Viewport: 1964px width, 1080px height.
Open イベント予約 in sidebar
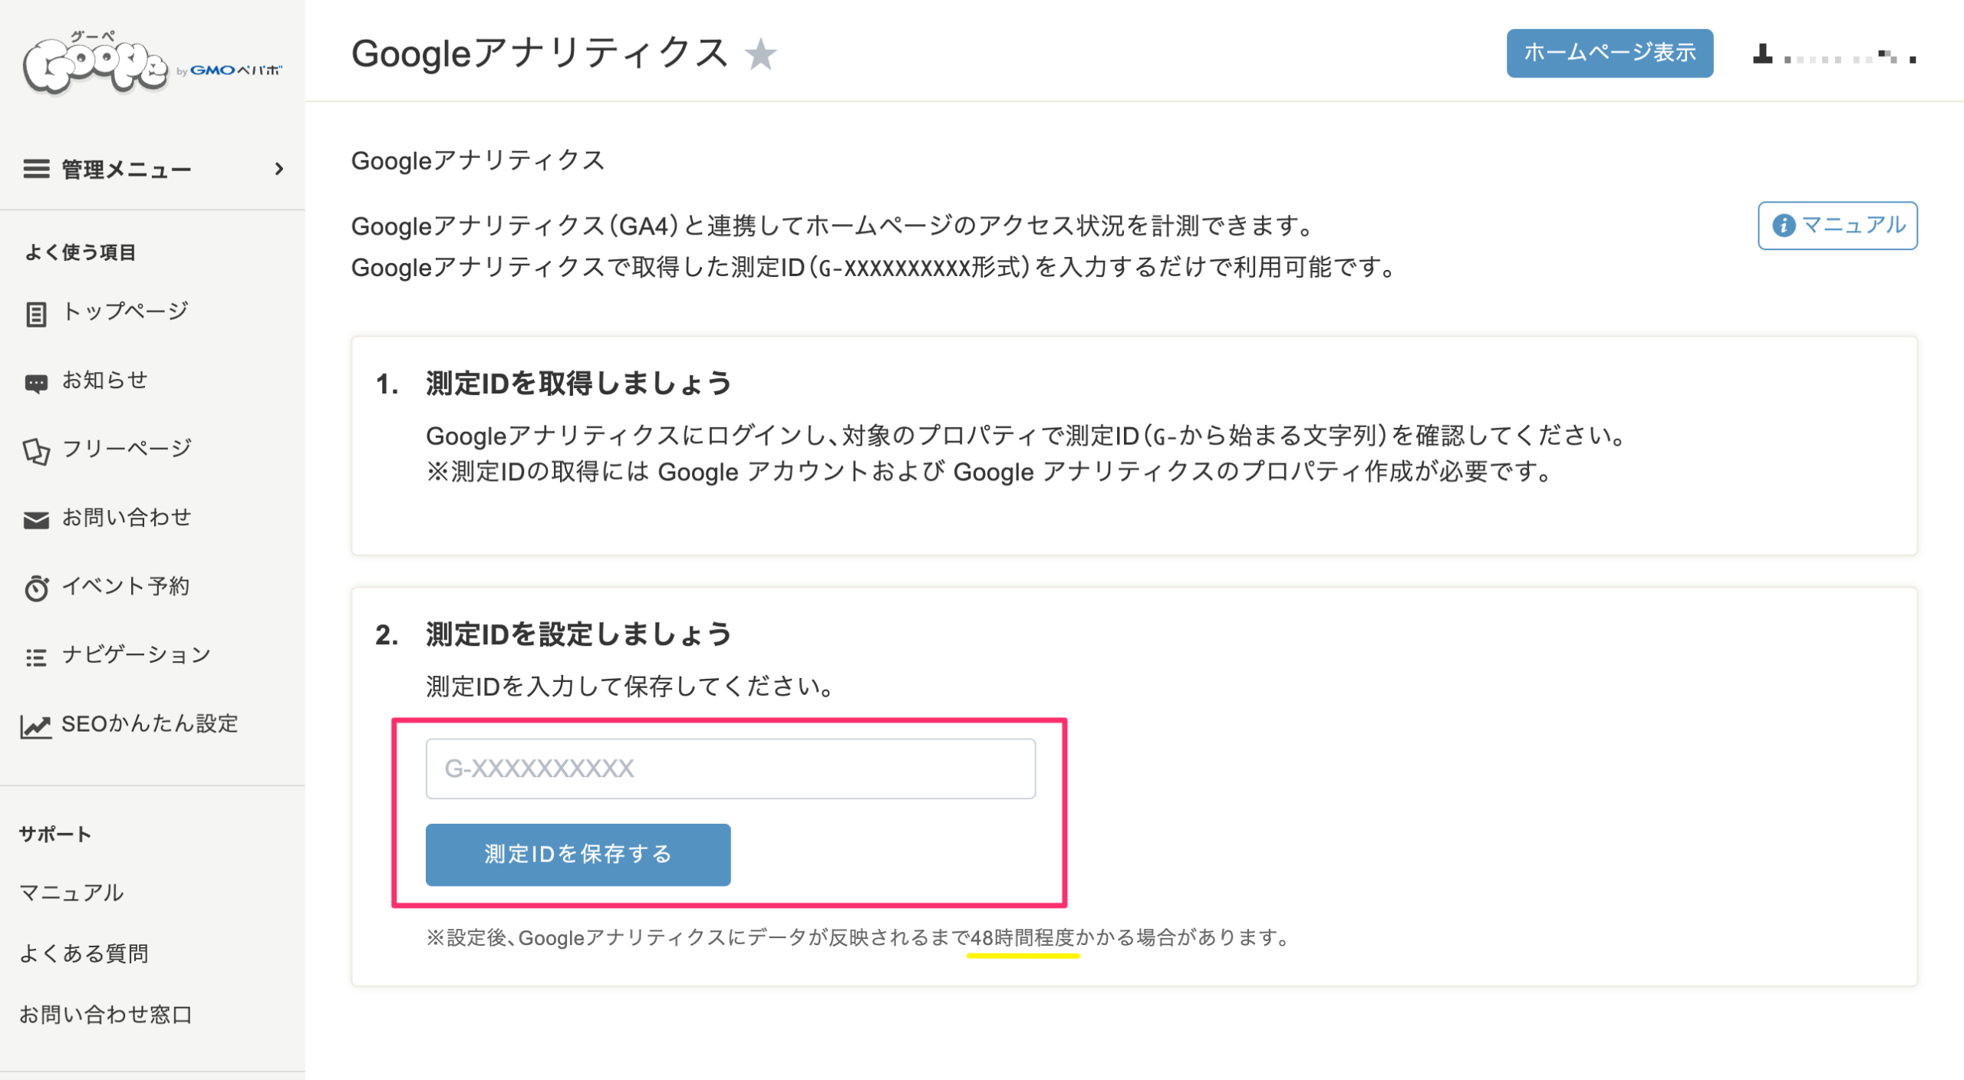pyautogui.click(x=126, y=586)
